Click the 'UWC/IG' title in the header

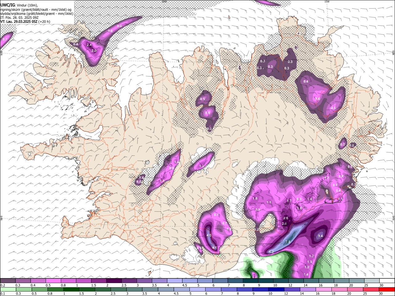7,5
